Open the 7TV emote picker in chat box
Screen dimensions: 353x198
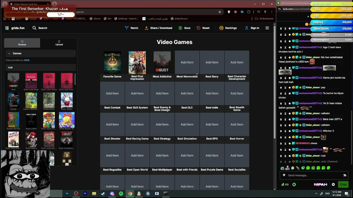point(345,175)
